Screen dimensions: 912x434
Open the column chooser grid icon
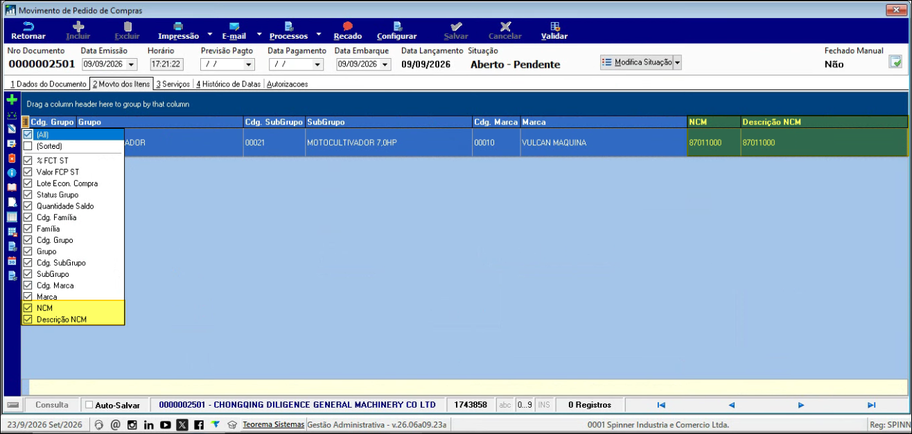[x=26, y=122]
